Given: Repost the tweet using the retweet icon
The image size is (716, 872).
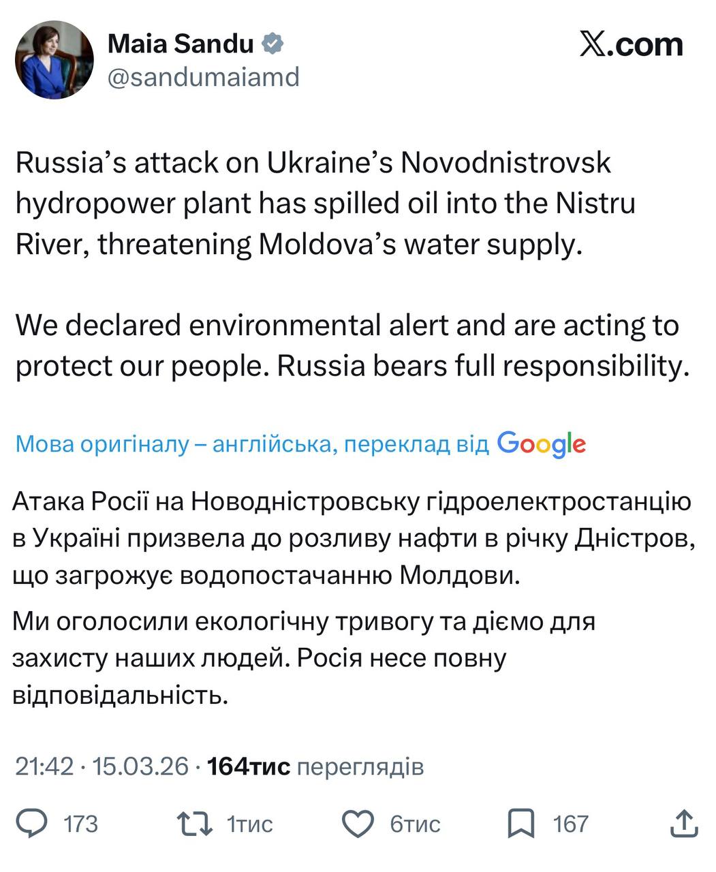Looking at the screenshot, I should point(194,824).
